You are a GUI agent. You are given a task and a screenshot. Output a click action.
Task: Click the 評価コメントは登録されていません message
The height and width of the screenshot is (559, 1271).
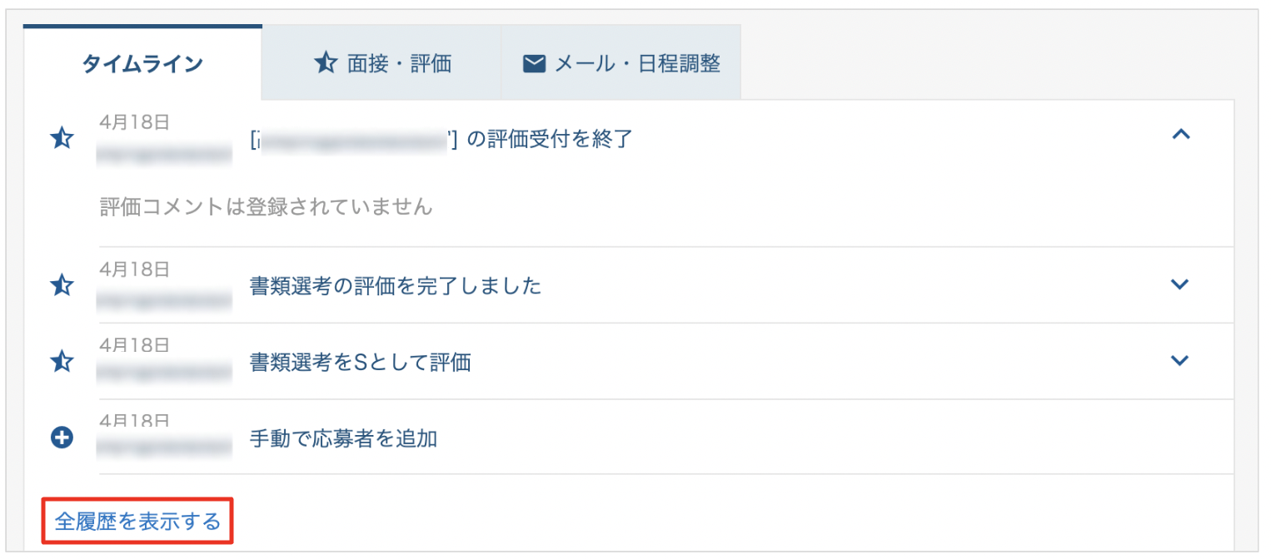click(266, 207)
